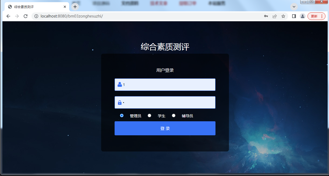Click the username input field

[x=165, y=85]
